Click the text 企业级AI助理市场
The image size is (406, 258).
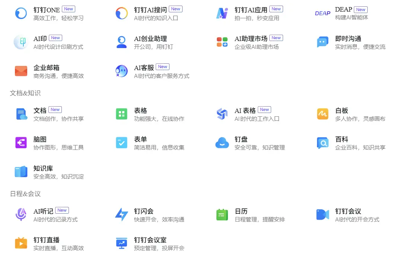pyautogui.click(x=257, y=47)
